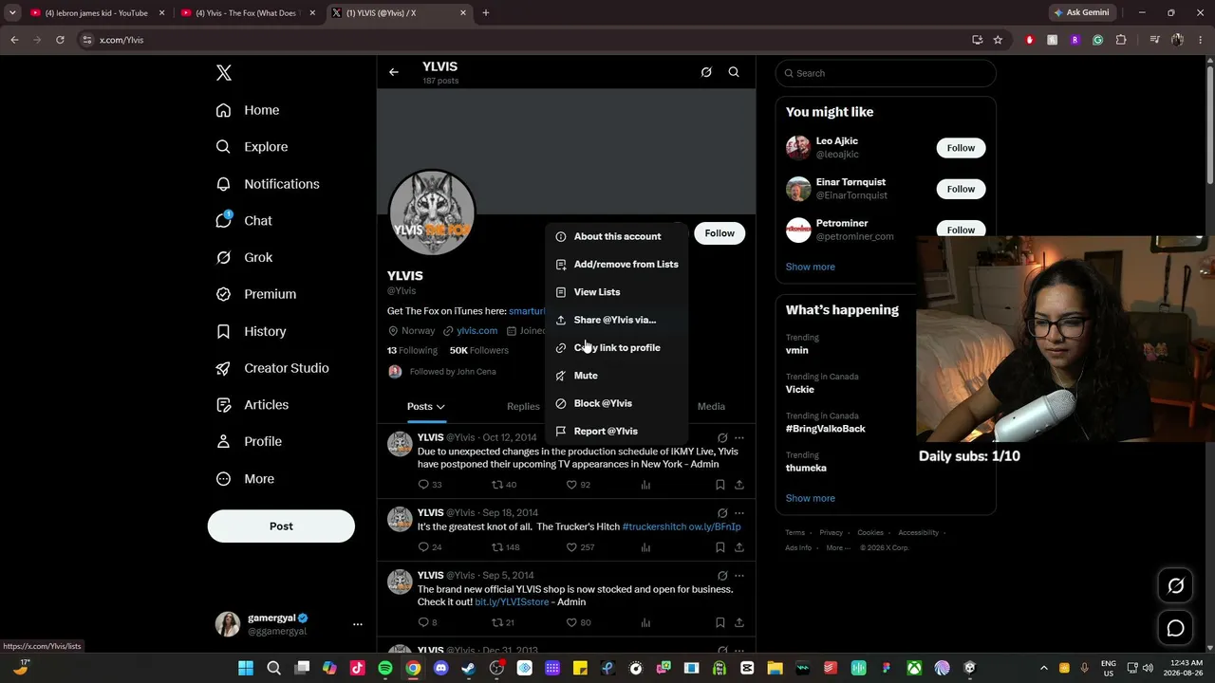Viewport: 1215px width, 683px height.
Task: Click the Grok icon in the profile header
Action: tap(706, 72)
